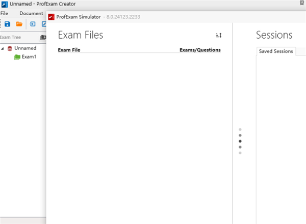306x224 pixels.
Task: Save the document in ProfExam Creator
Action: 8,24
